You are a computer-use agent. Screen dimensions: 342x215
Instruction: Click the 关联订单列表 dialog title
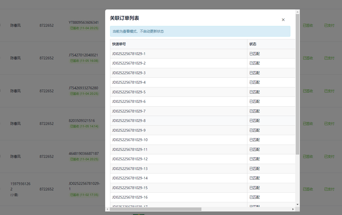[124, 18]
